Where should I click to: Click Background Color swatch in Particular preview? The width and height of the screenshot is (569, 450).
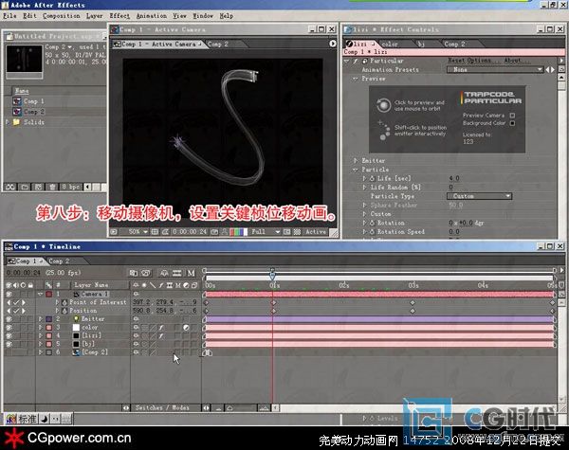(x=512, y=123)
